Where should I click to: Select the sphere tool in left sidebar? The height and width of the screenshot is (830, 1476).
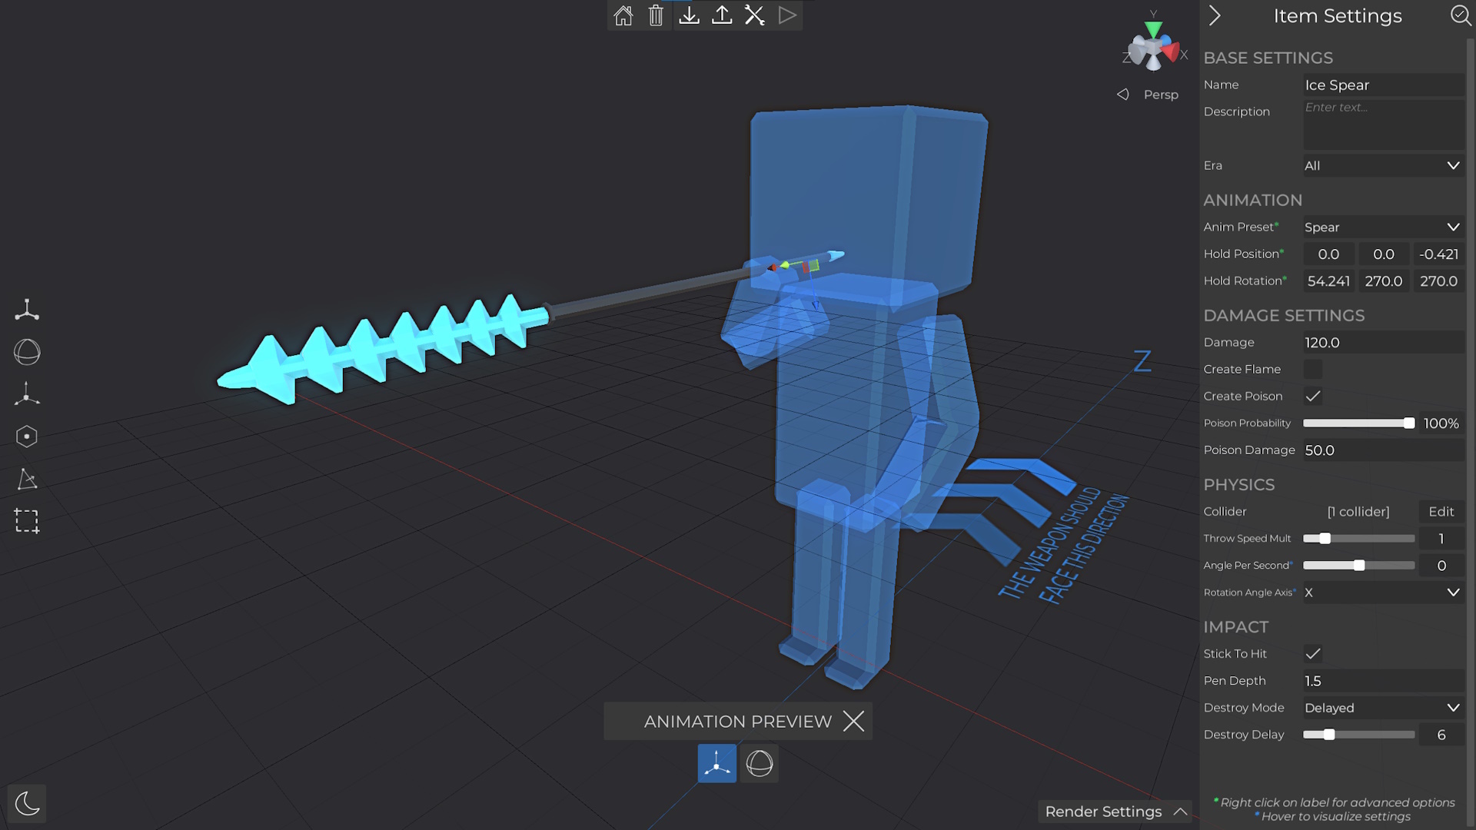pyautogui.click(x=27, y=353)
